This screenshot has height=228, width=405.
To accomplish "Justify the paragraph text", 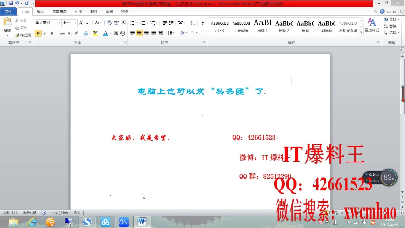I will tap(154, 33).
